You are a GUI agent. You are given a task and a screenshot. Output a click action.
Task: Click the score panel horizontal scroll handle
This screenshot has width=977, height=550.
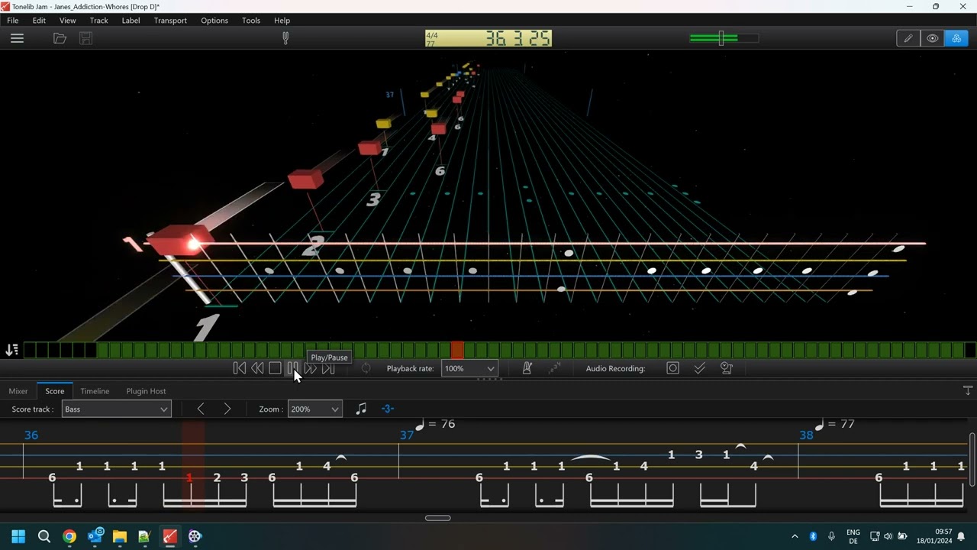(x=438, y=518)
